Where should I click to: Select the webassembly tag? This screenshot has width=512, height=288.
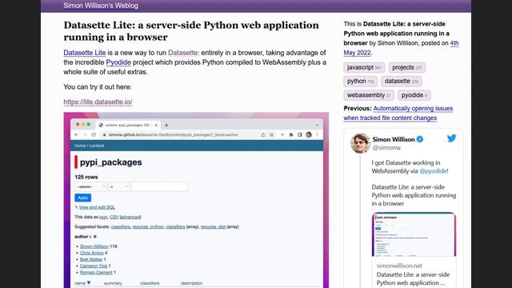pos(369,95)
